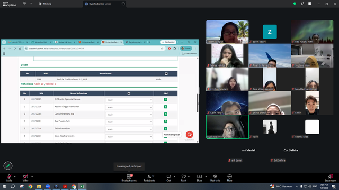Click the shared browser page scrollbar
Viewport: 339px width, 190px height.
197,103
